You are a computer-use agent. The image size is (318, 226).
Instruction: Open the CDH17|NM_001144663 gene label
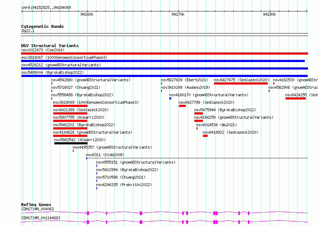point(41,218)
